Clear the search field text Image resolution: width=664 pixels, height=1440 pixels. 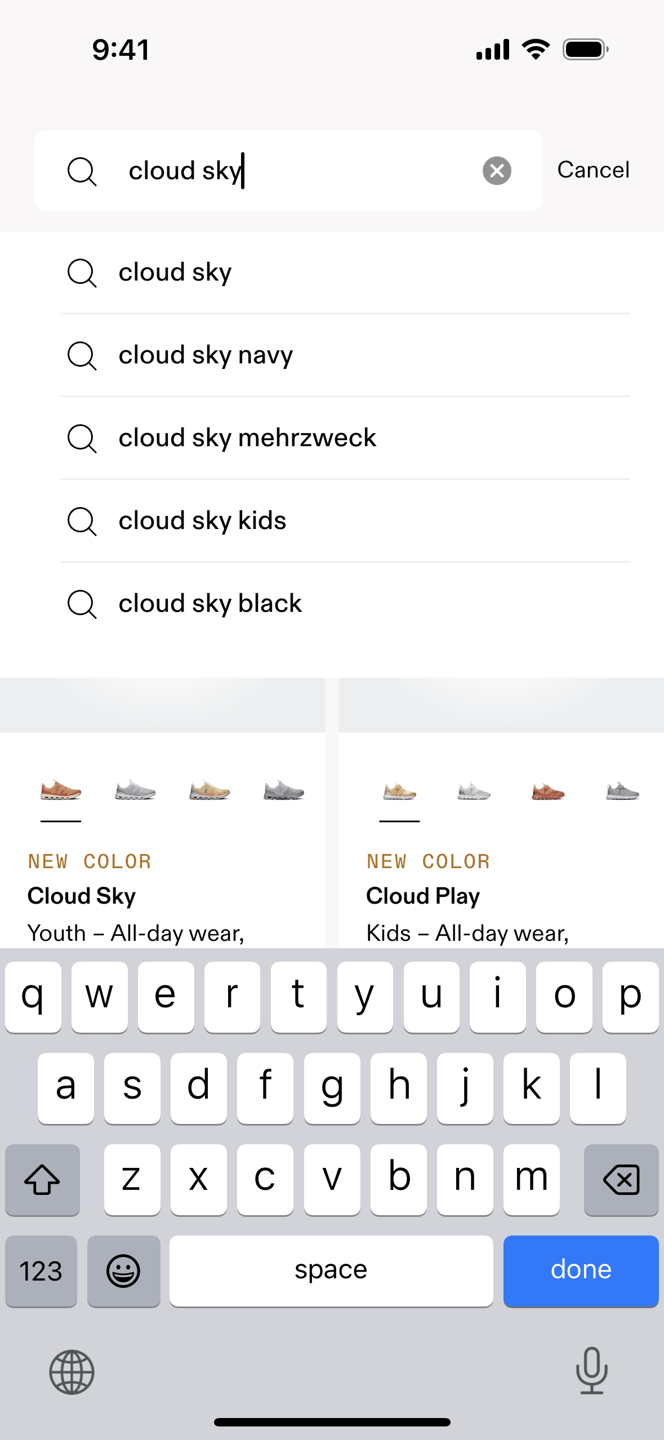coord(497,171)
